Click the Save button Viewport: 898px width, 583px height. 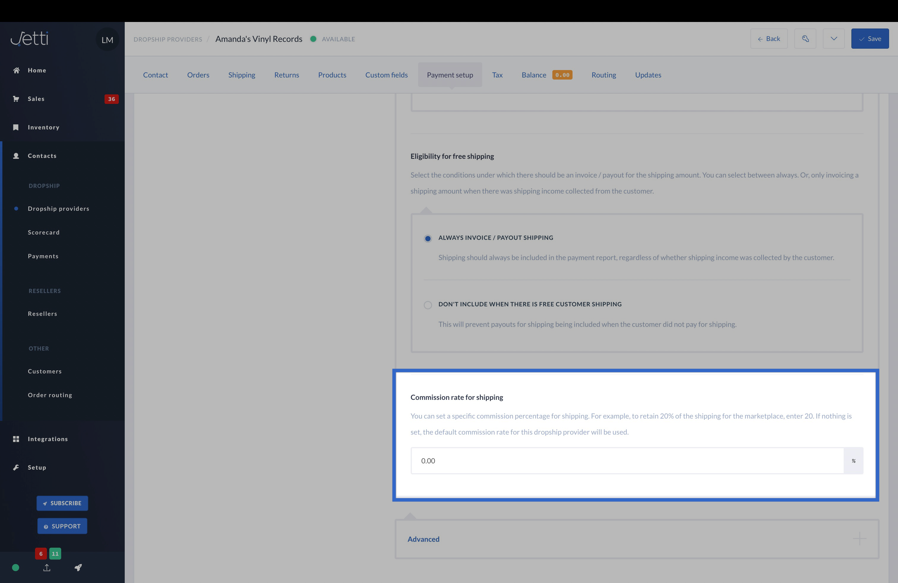point(870,39)
